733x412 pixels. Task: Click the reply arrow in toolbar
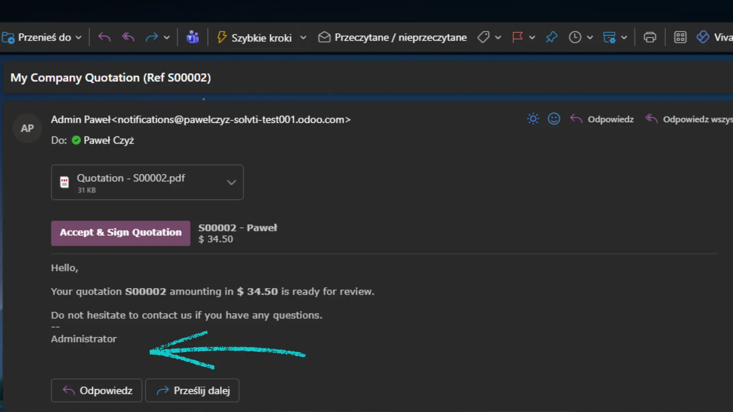pos(104,37)
